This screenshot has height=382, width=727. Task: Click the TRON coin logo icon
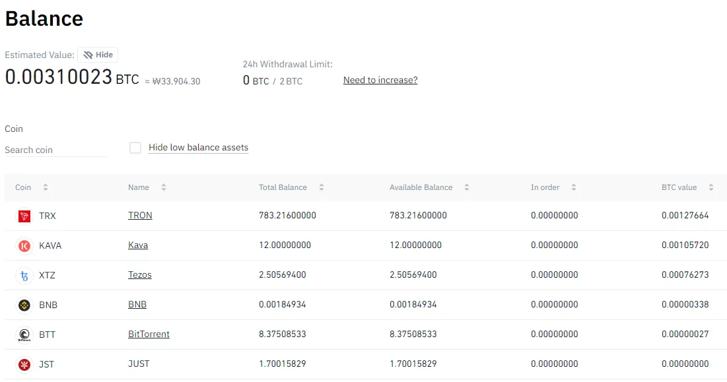point(24,216)
